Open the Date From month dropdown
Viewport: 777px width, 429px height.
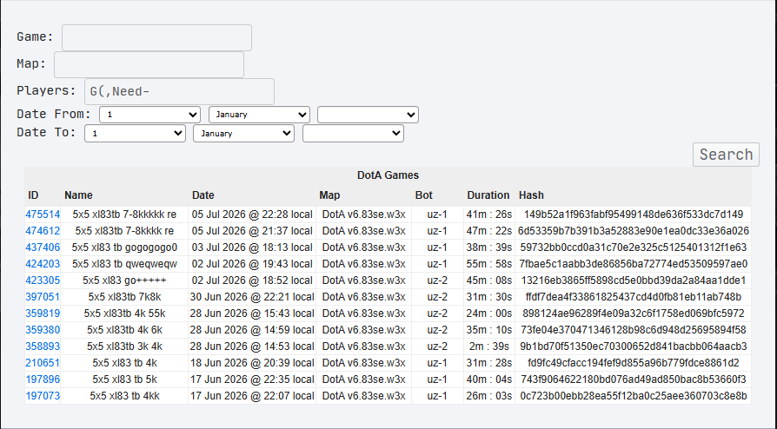(259, 115)
